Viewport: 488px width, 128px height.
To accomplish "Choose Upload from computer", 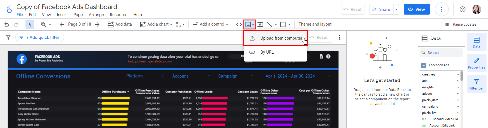I will (x=281, y=38).
